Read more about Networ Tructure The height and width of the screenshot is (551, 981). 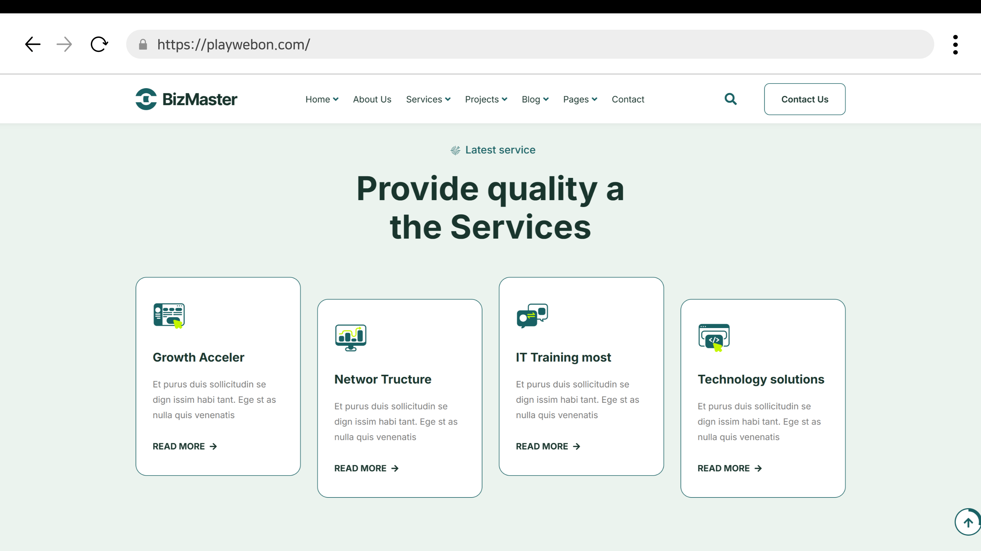click(366, 468)
